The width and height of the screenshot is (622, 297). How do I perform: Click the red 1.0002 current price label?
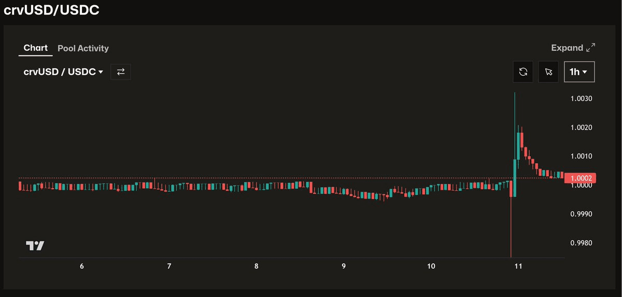(x=580, y=178)
